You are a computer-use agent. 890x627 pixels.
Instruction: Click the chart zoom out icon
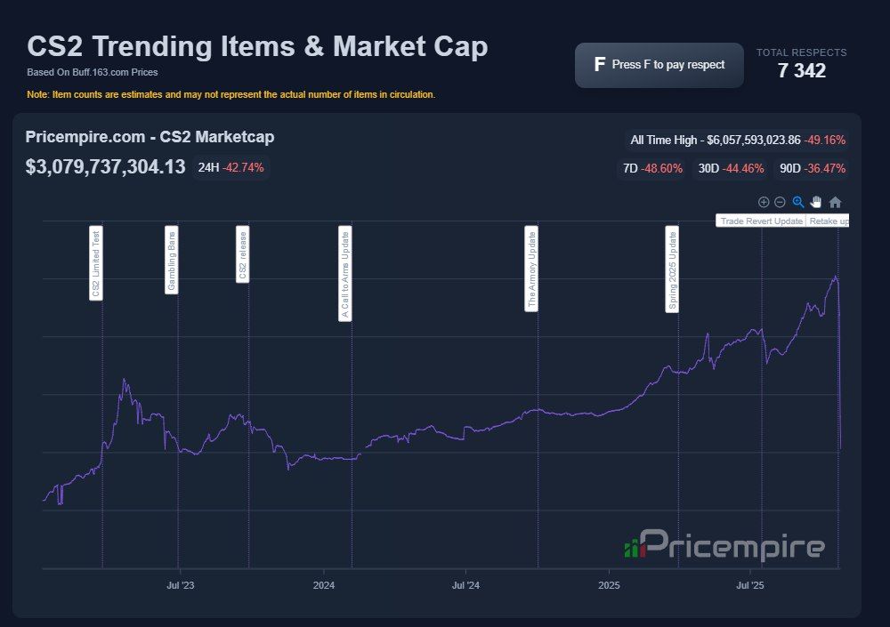click(x=780, y=202)
